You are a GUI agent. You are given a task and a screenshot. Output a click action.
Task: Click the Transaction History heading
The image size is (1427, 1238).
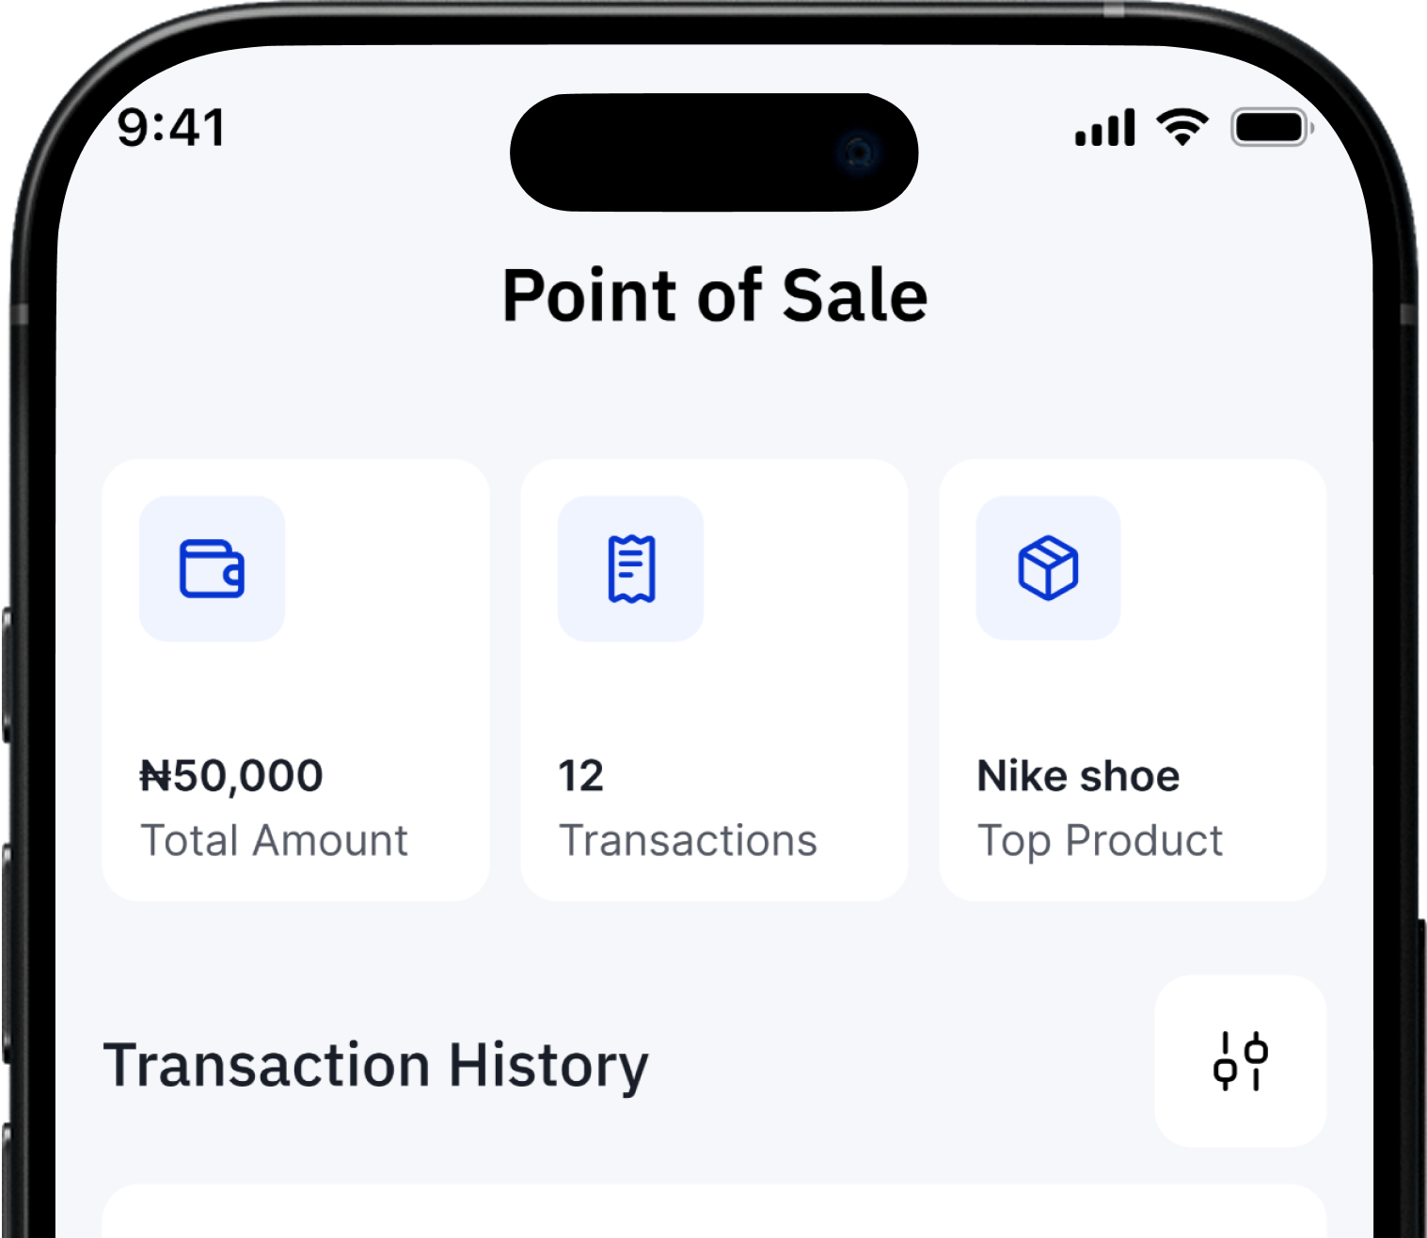375,1065
